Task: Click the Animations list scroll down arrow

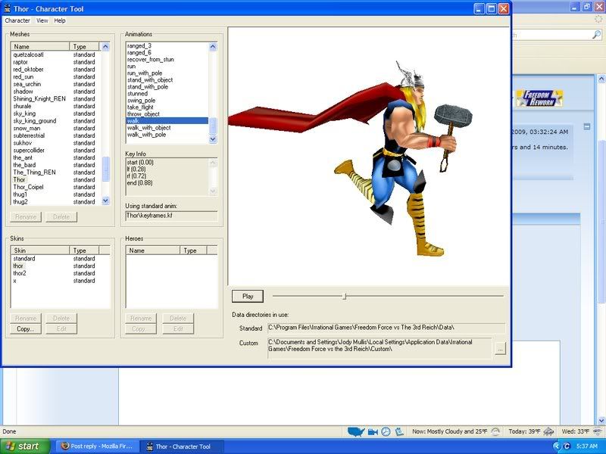Action: click(213, 139)
